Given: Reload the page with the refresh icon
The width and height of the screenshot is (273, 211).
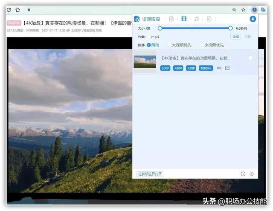Looking at the screenshot, I should (x=9, y=10).
